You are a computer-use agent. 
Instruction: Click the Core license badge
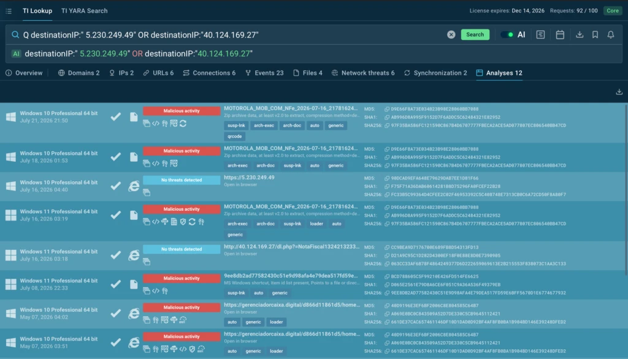pos(613,11)
